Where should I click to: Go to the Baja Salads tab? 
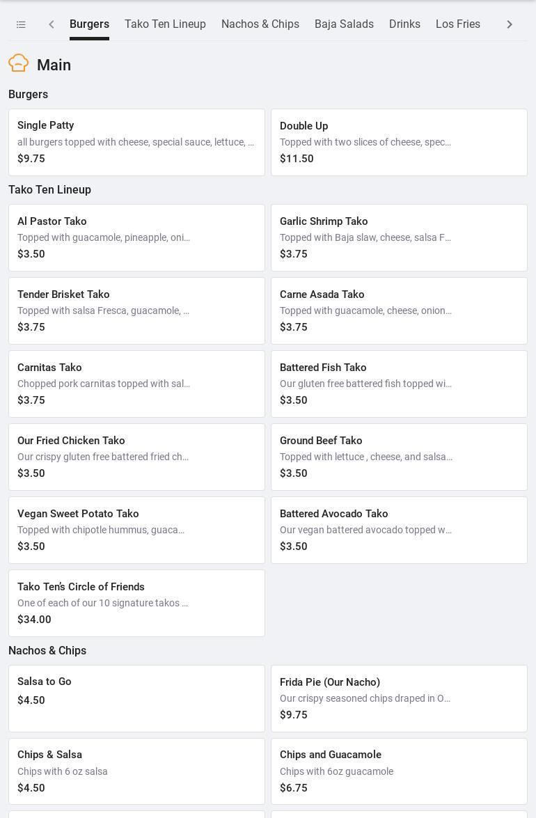pos(344,24)
